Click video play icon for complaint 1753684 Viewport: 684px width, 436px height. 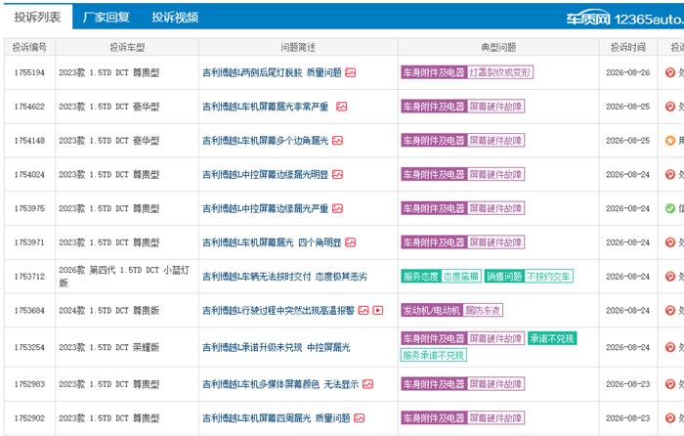tap(378, 311)
